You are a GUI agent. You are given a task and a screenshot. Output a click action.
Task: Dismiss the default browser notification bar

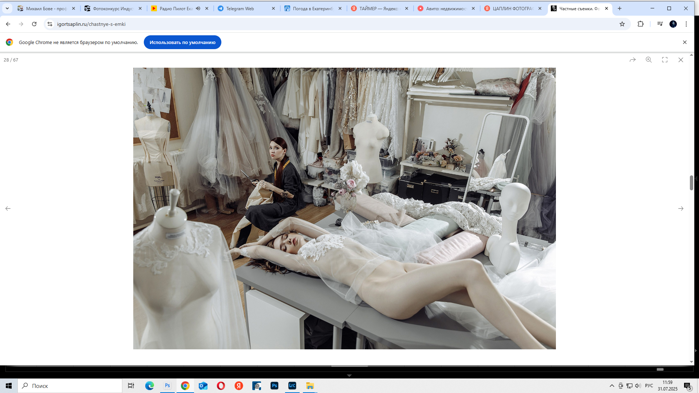pyautogui.click(x=685, y=42)
